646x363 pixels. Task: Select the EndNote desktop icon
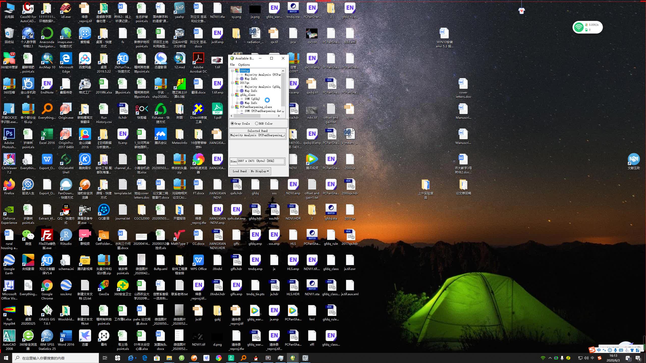tap(47, 86)
